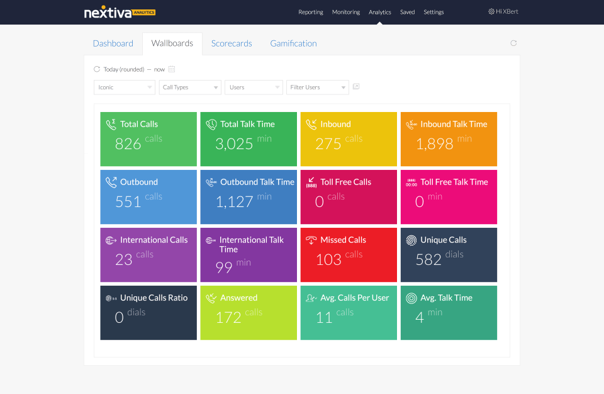Click the pop-out wallboard icon after filters

(356, 86)
